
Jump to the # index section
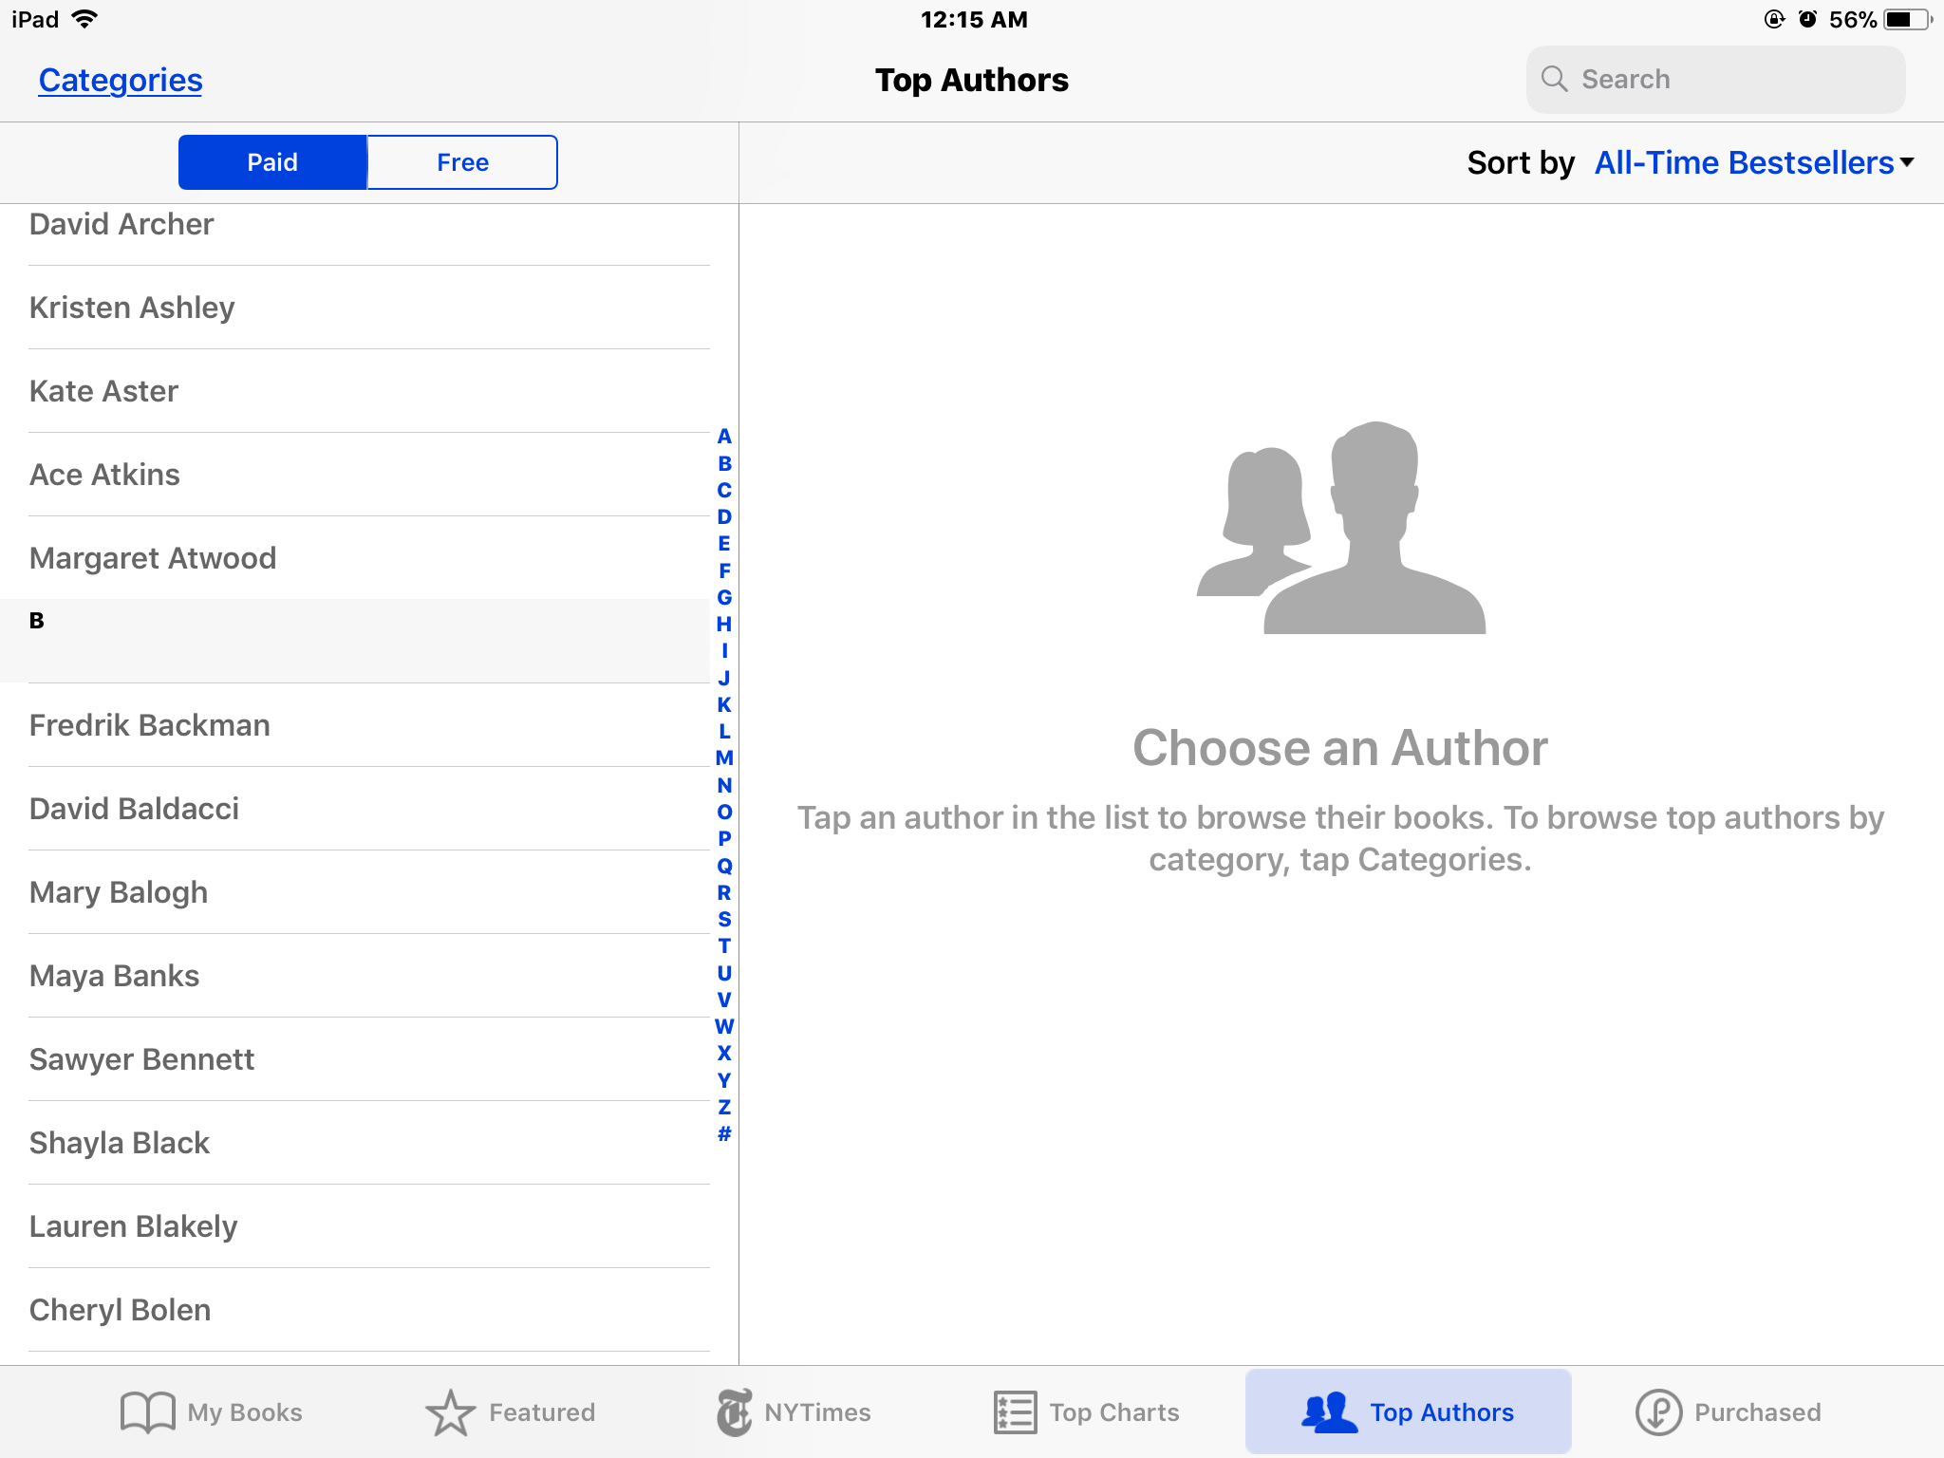pyautogui.click(x=724, y=1133)
